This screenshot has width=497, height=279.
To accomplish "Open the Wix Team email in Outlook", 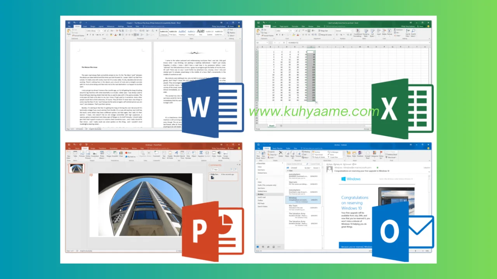I will [x=303, y=208].
